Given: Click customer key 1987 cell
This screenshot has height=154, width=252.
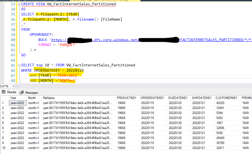Looking at the screenshot, I should pyautogui.click(x=227, y=123).
